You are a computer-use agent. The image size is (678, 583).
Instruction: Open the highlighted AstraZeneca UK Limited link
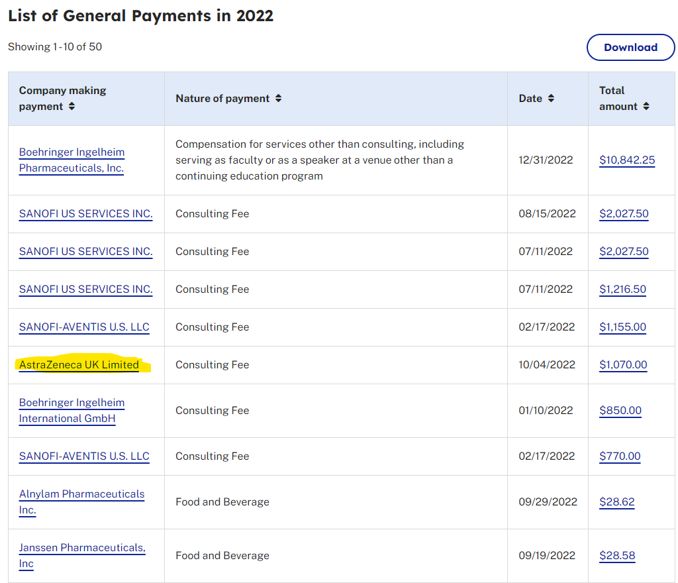pyautogui.click(x=79, y=365)
